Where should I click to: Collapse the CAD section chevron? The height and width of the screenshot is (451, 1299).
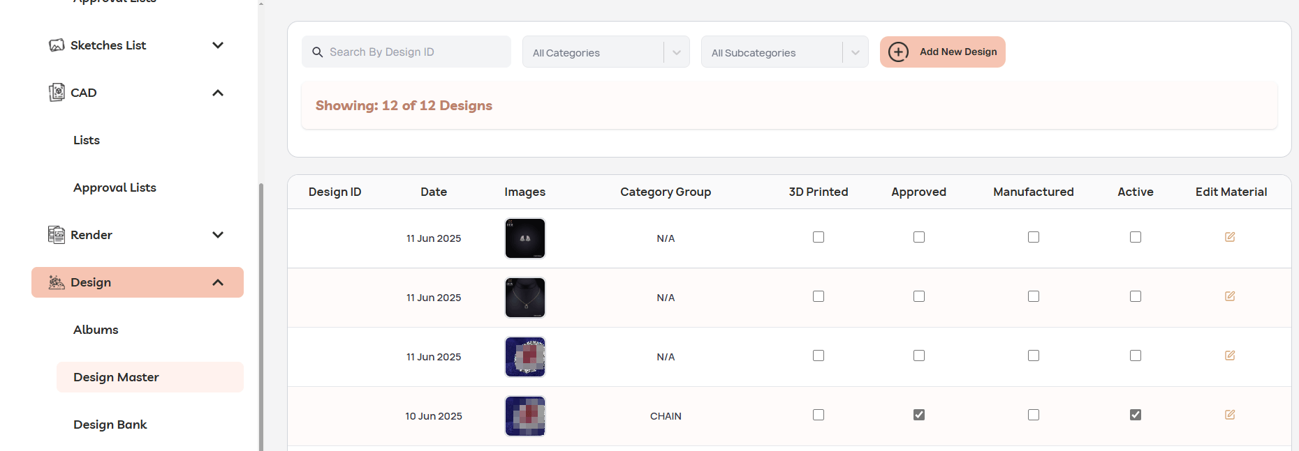click(x=217, y=92)
